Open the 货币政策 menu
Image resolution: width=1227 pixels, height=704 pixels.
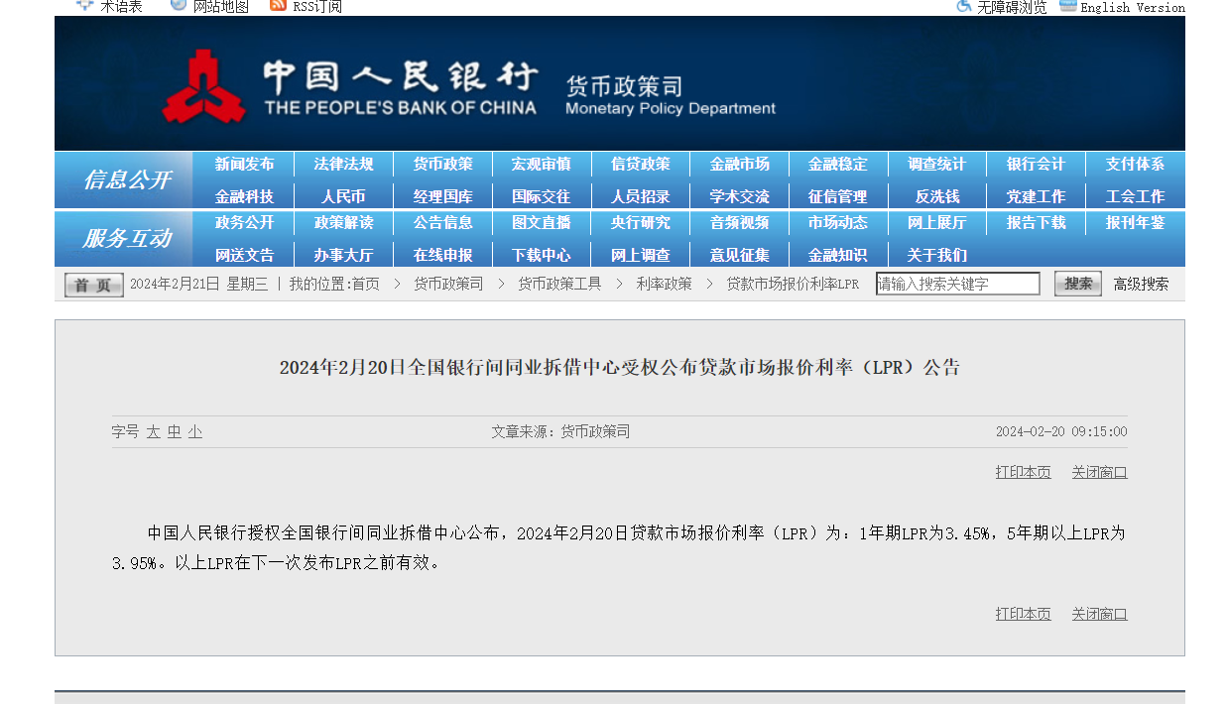coord(442,165)
